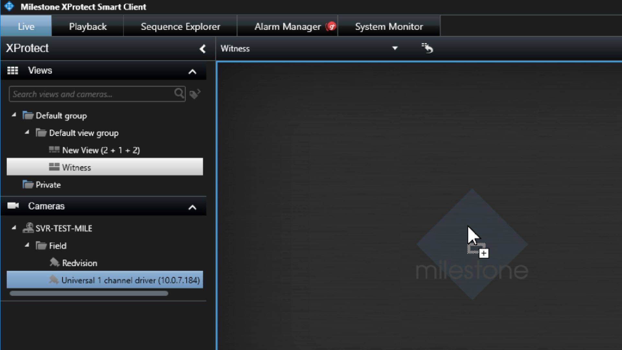622x350 pixels.
Task: Go to the Alarm Manager tab
Action: point(287,26)
